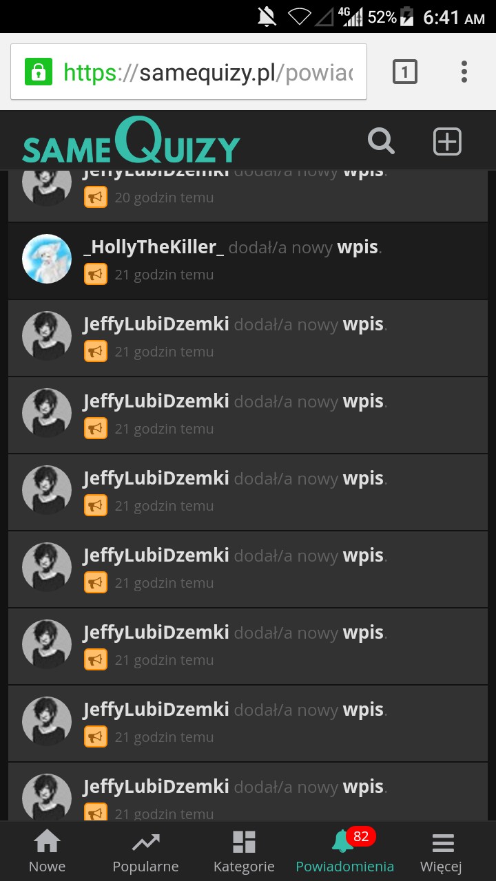Tap the SameQuizy logo
The height and width of the screenshot is (881, 496).
[131, 140]
